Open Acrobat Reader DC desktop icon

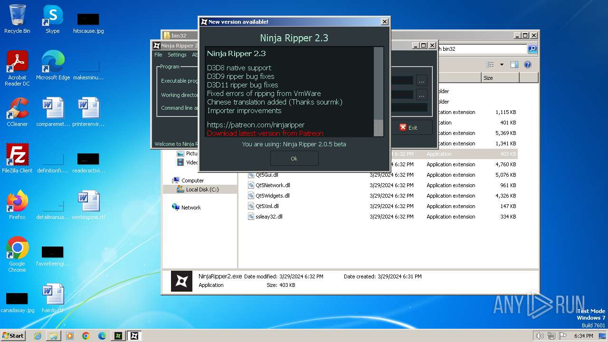[x=17, y=68]
